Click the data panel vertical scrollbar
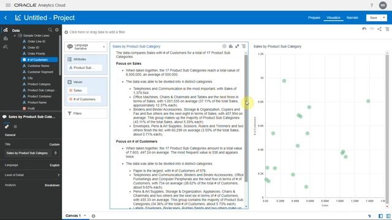Image resolution: width=392 pixels, height=220 pixels. click(x=60, y=55)
